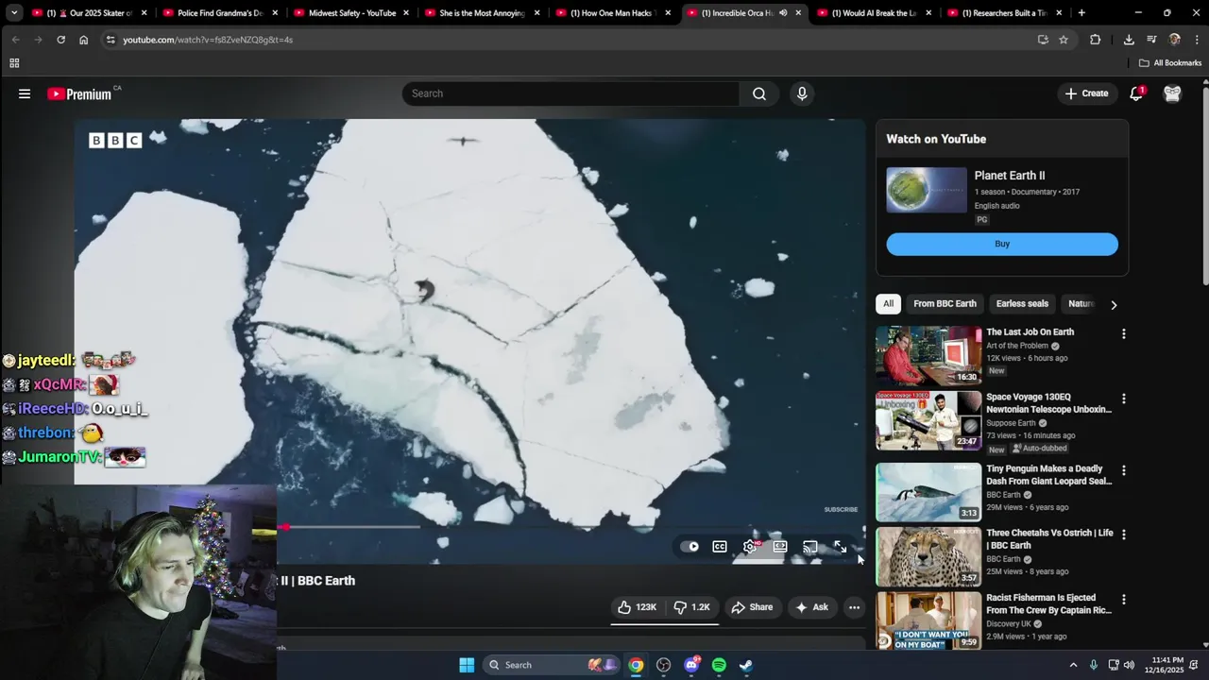
Task: Click SUBSCRIBE watermark on the video
Action: coord(841,510)
